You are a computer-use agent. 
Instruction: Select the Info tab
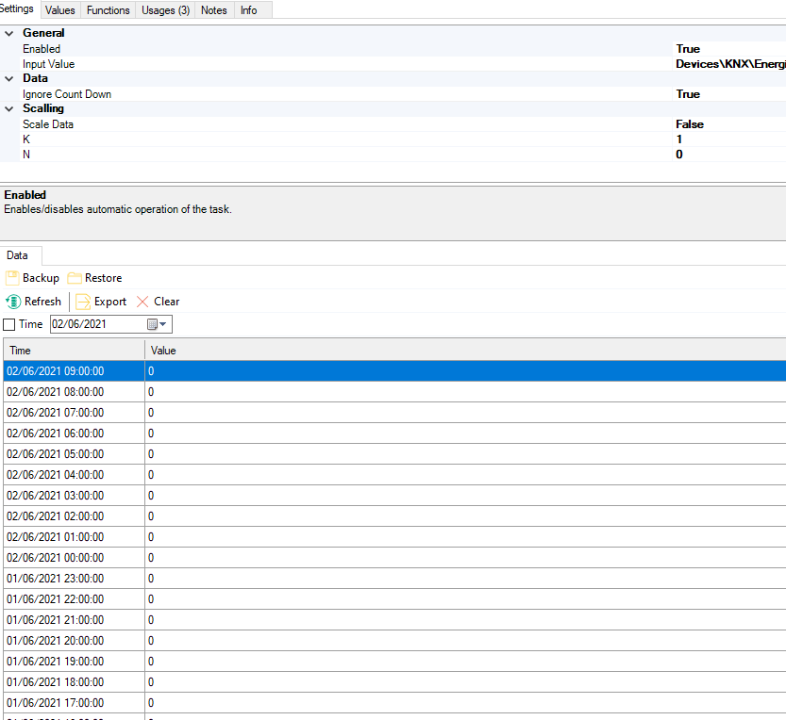tap(248, 10)
